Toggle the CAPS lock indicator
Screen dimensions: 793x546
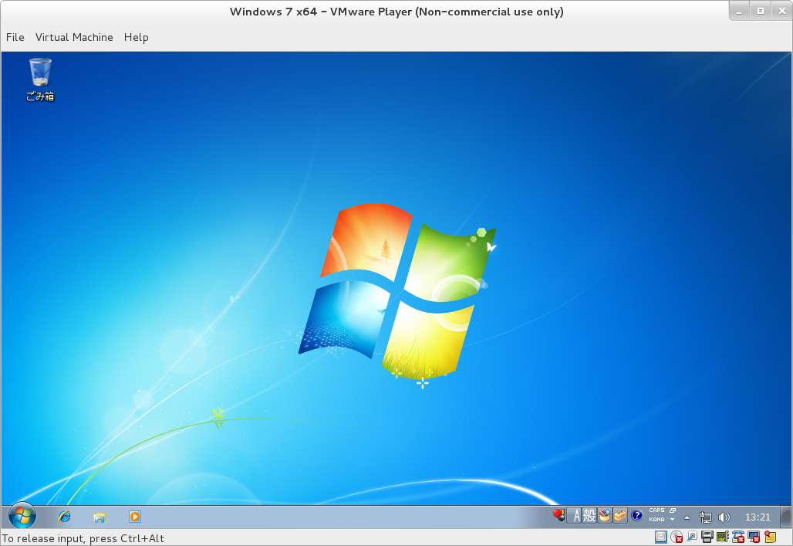(x=657, y=510)
